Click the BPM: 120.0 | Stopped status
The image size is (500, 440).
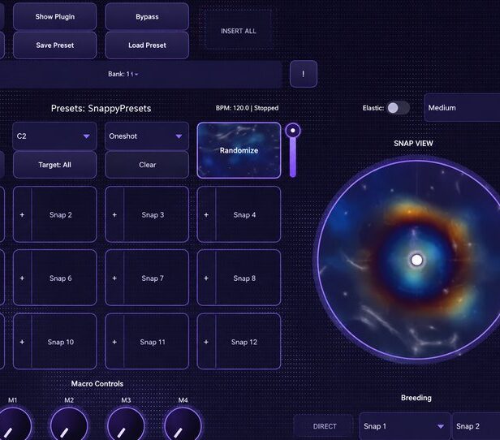coord(247,108)
